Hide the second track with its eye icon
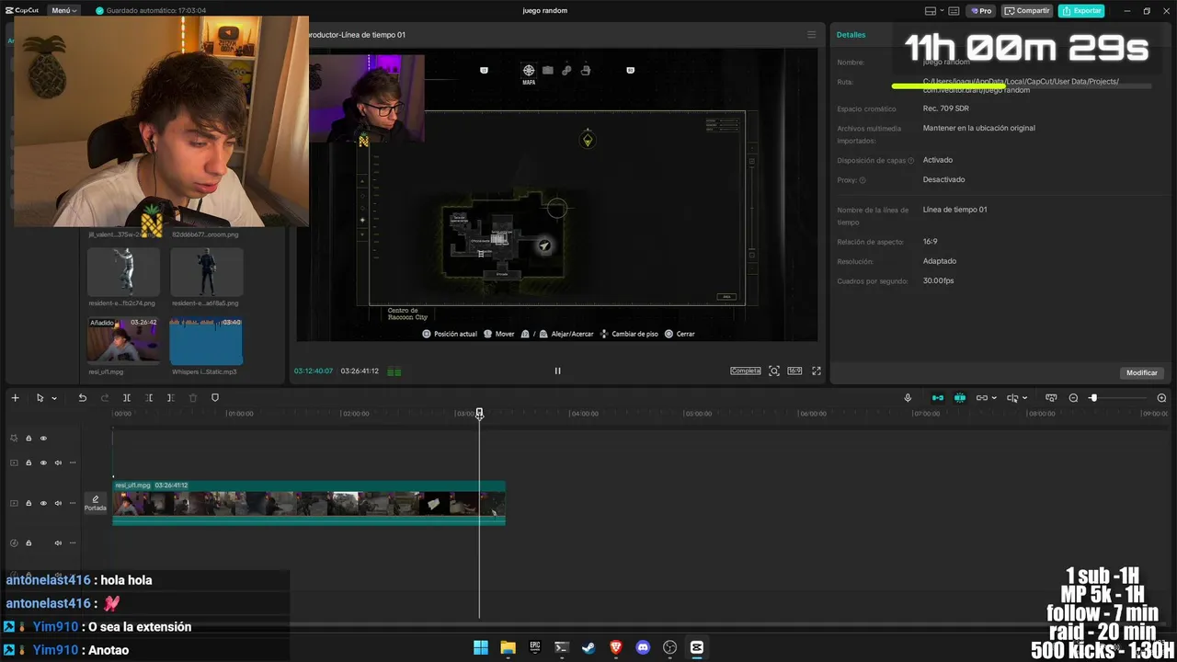 tap(43, 462)
